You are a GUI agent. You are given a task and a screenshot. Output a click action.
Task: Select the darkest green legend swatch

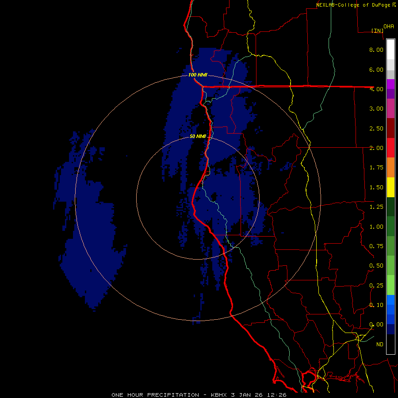[390, 207]
